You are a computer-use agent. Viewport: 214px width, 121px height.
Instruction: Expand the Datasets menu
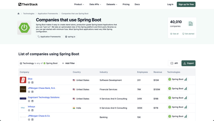pyautogui.click(x=112, y=4)
